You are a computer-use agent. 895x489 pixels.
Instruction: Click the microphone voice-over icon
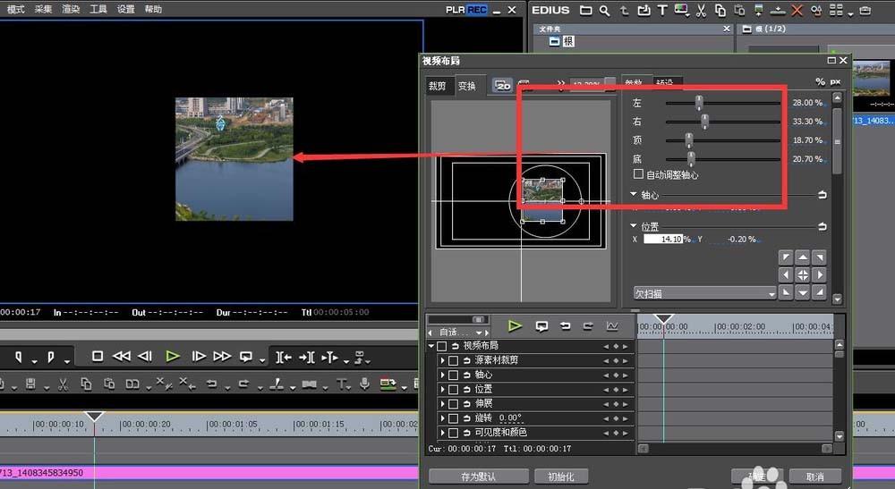pyautogui.click(x=365, y=384)
